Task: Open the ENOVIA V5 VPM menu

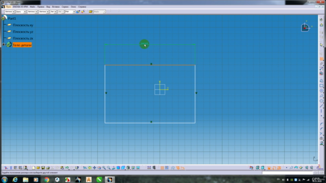Action: 20,7
